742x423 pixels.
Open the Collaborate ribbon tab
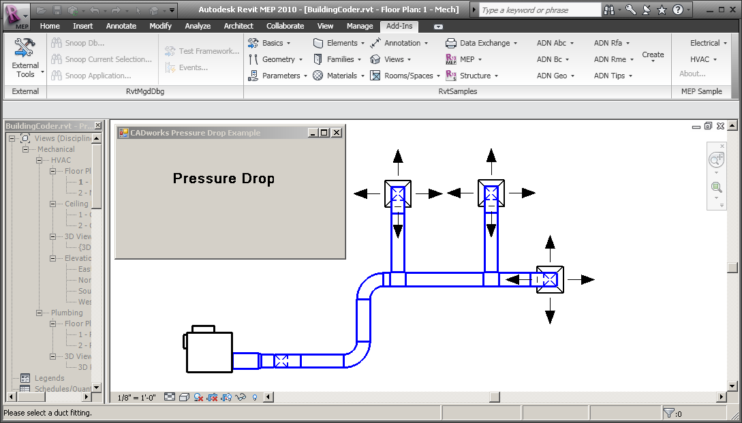coord(285,26)
